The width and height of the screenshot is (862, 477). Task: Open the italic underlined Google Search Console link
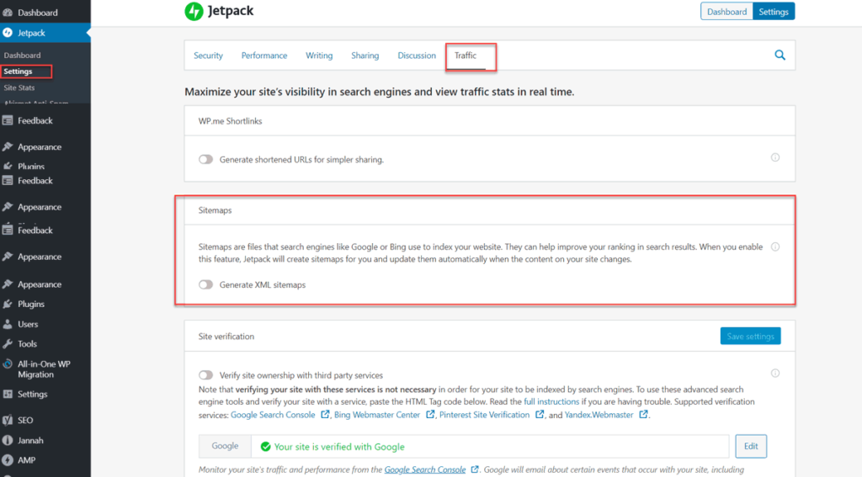click(x=425, y=470)
